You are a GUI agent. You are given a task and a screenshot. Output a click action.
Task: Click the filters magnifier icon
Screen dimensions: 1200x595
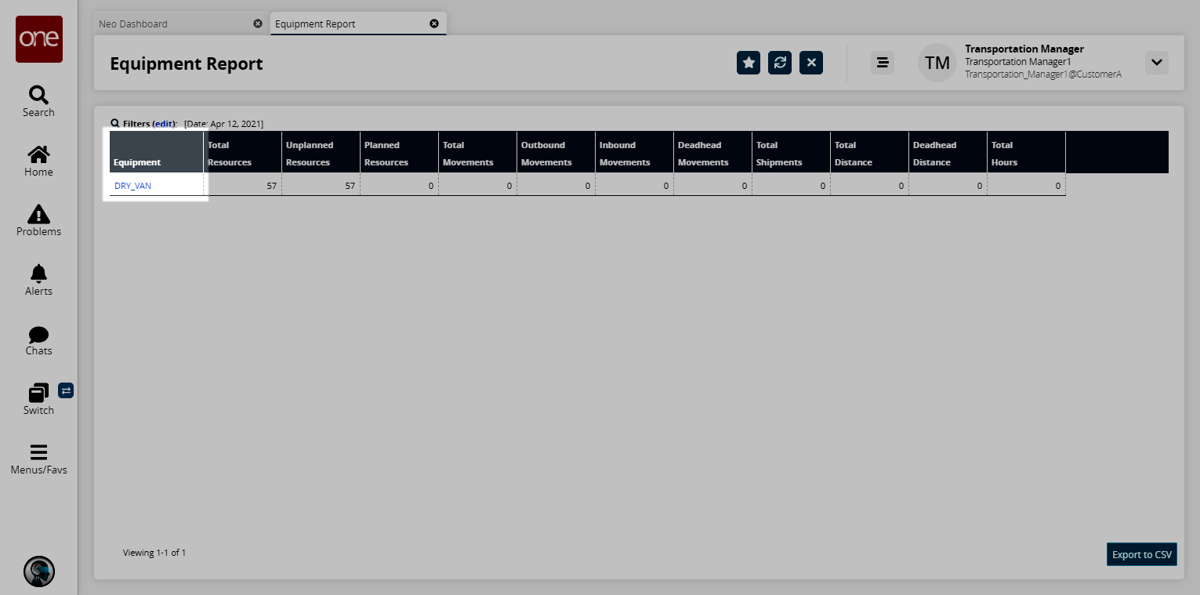point(115,123)
